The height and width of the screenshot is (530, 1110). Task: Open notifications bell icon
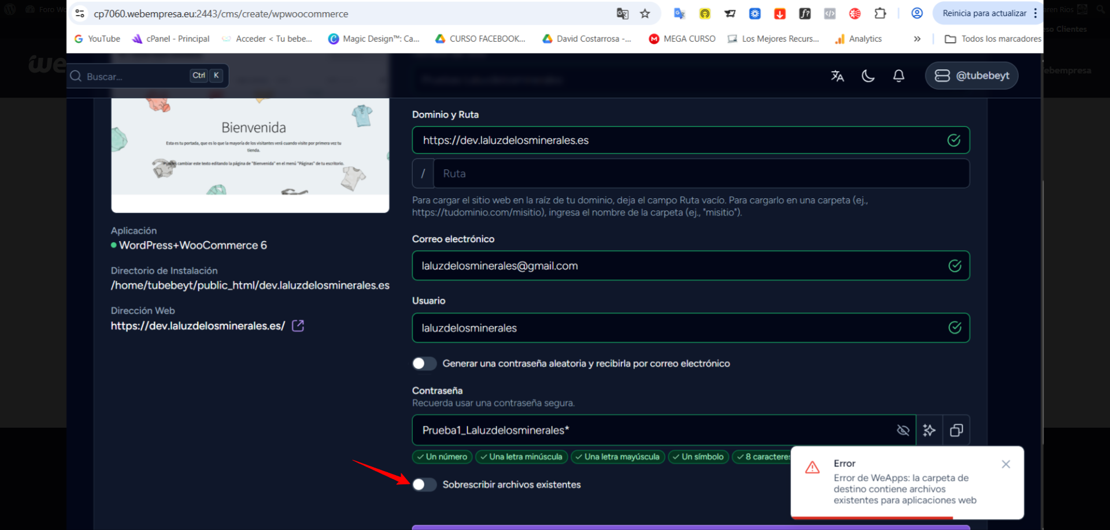pyautogui.click(x=898, y=76)
